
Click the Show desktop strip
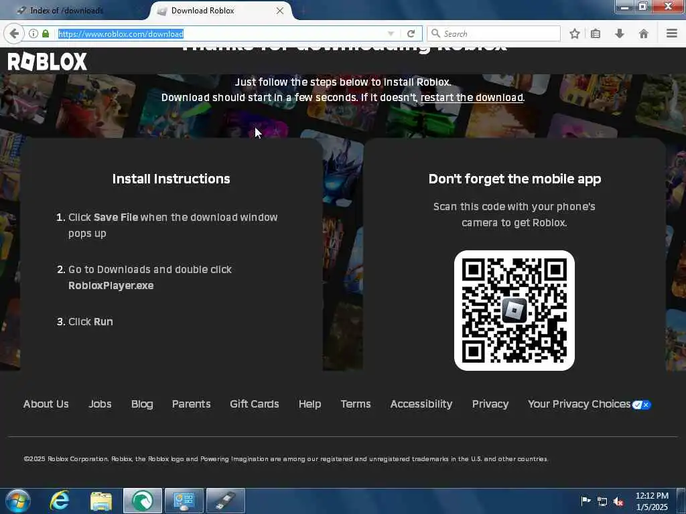(681, 501)
